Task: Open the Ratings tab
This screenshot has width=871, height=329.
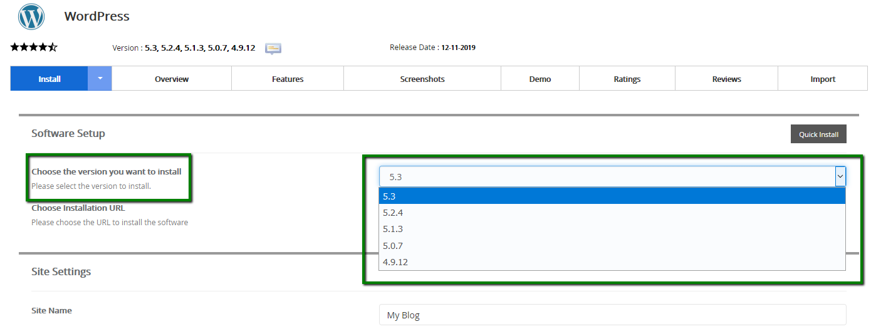Action: pos(627,79)
